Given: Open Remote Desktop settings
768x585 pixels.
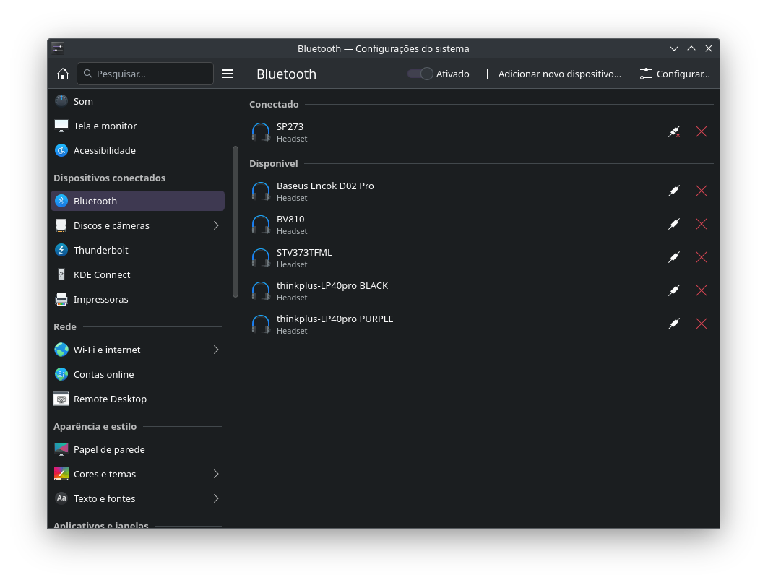Looking at the screenshot, I should click(x=137, y=399).
